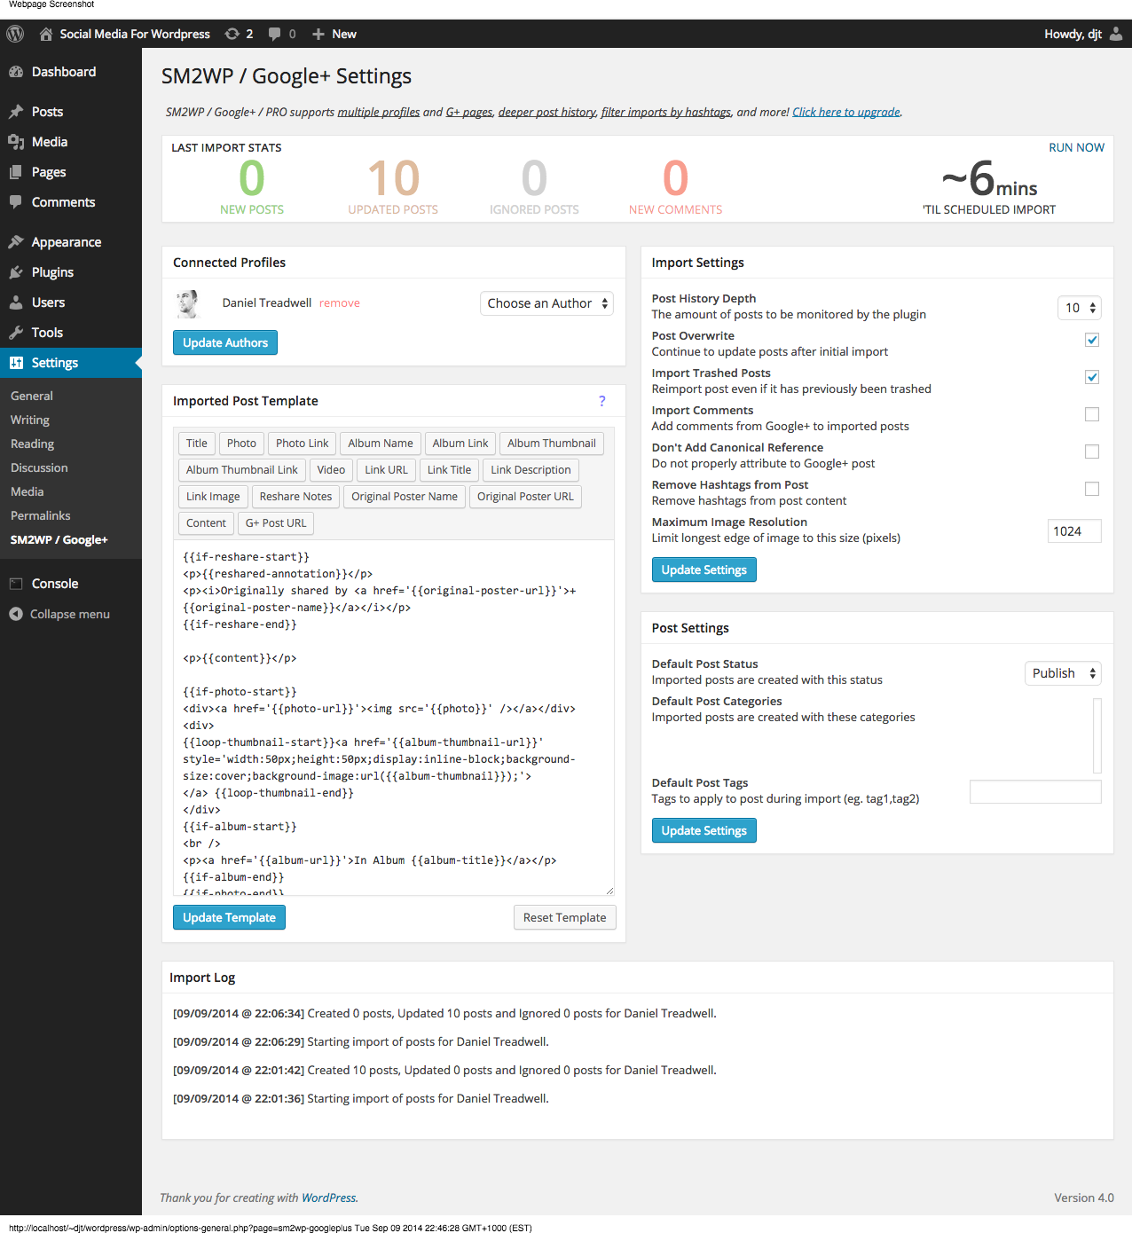
Task: Insert the Title template tag
Action: click(197, 444)
